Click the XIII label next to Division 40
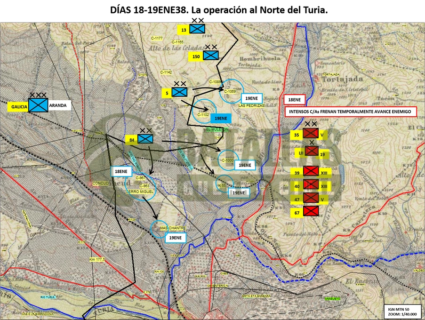The image size is (425, 320). click(324, 186)
